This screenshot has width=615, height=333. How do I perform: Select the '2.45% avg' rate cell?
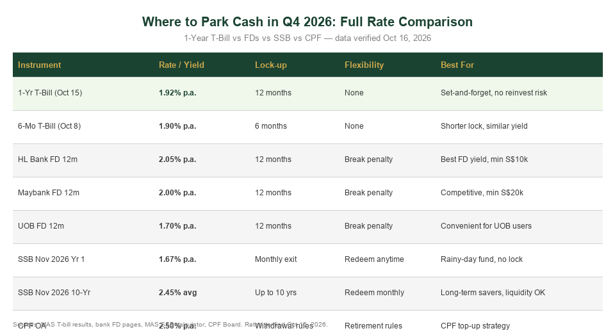177,293
